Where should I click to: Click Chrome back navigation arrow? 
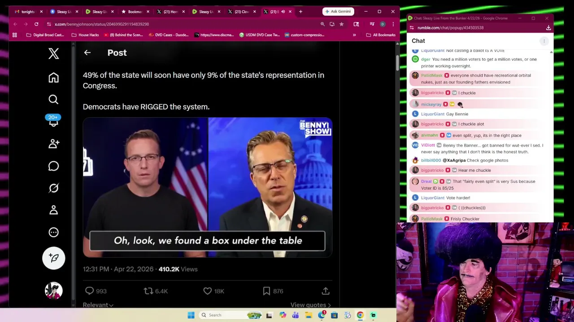point(15,24)
